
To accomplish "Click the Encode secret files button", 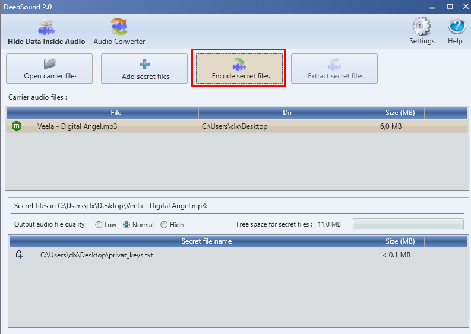I will click(x=239, y=69).
